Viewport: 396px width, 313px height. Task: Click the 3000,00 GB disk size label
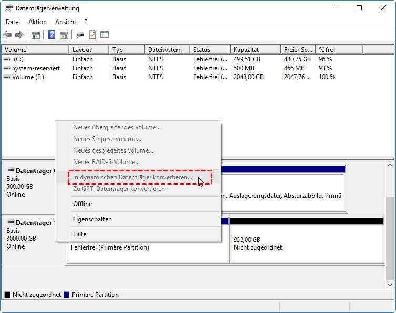[21, 239]
